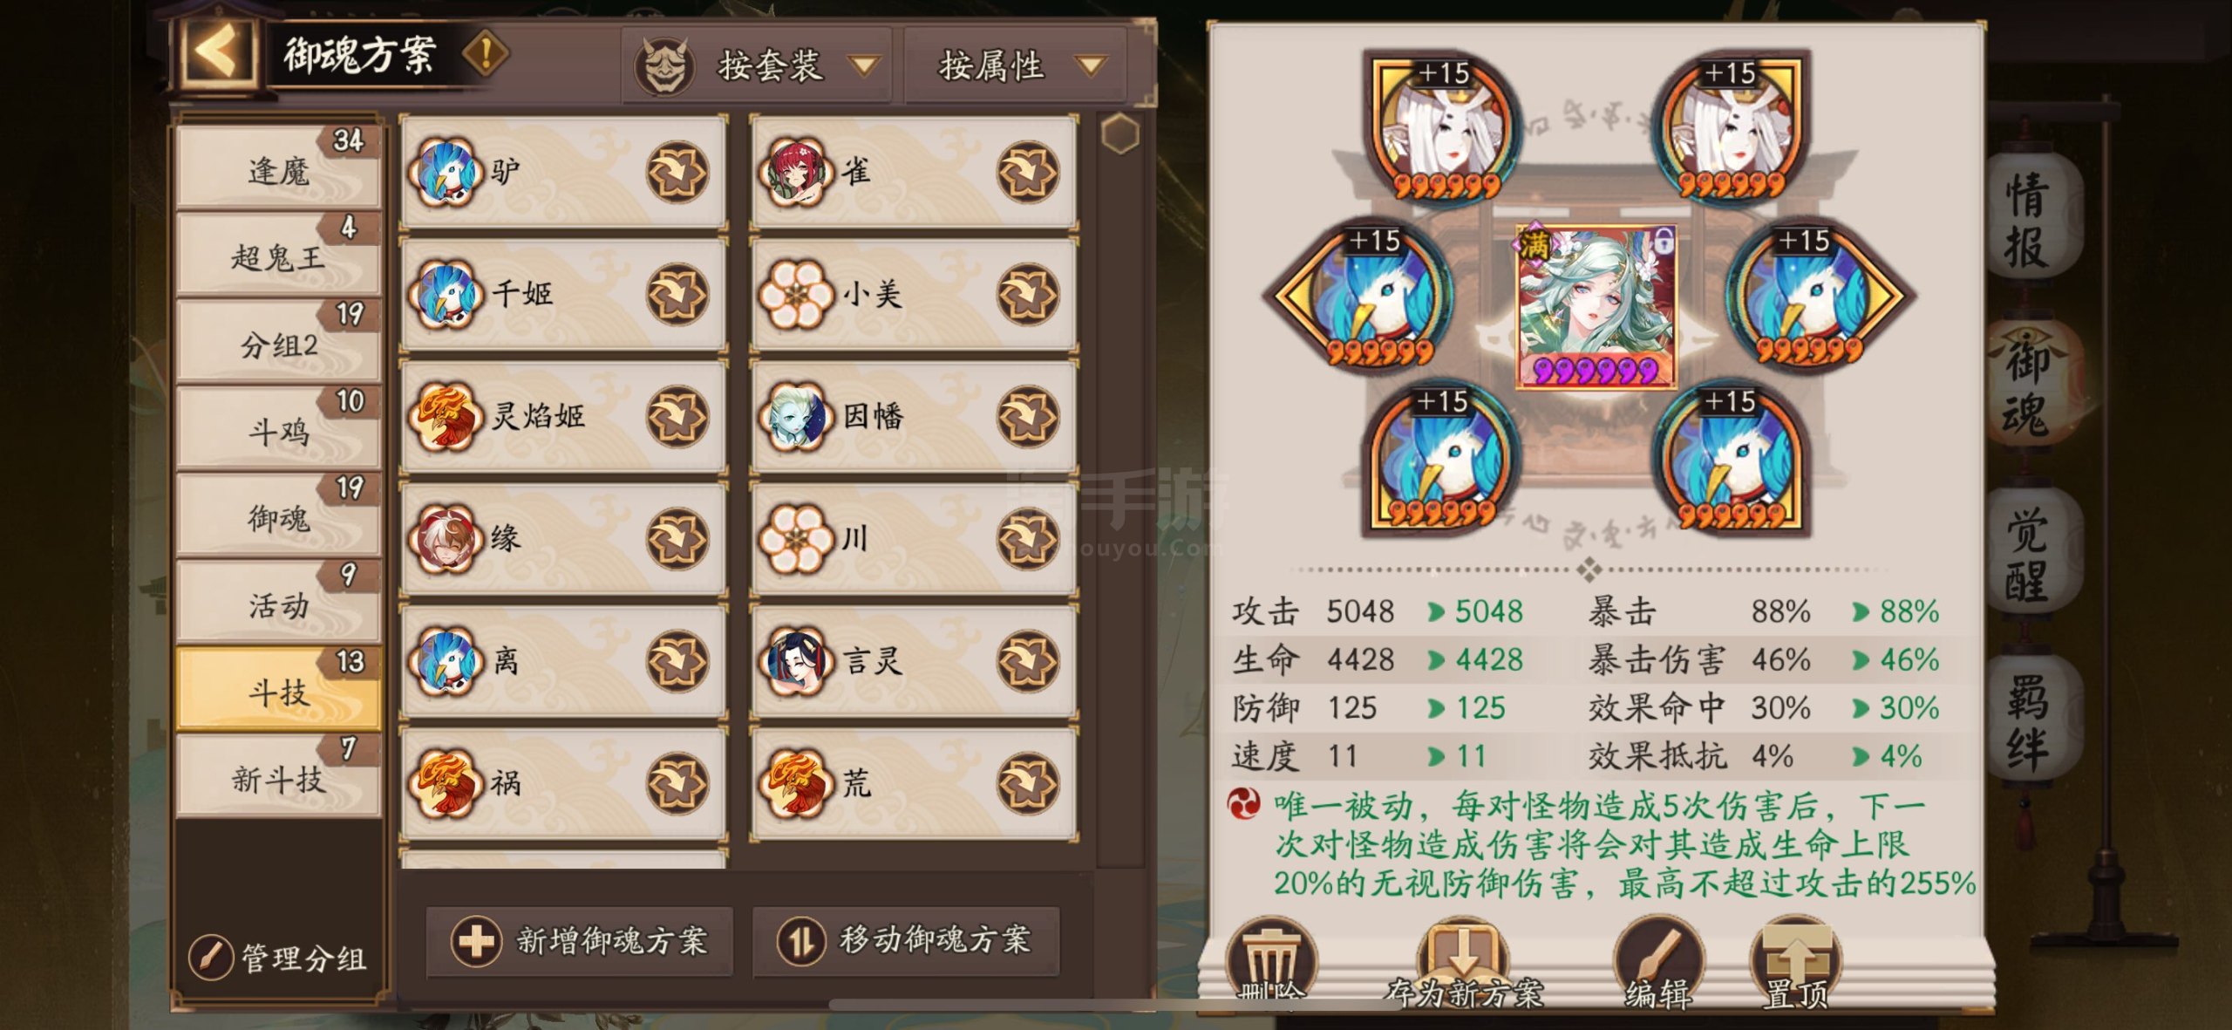This screenshot has height=1030, width=2232.
Task: Toggle the lock icon on shikigami portrait
Action: [x=1664, y=240]
